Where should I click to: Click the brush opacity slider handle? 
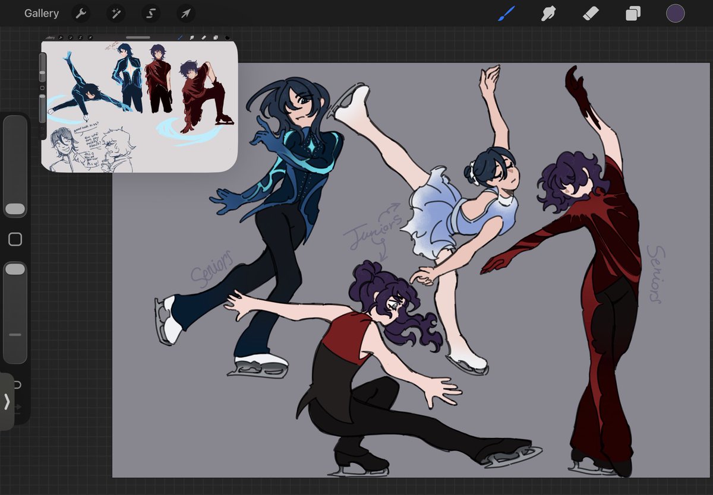click(x=15, y=269)
